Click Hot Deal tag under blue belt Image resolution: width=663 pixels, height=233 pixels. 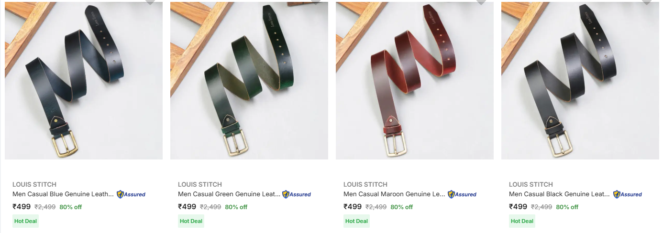coord(25,221)
